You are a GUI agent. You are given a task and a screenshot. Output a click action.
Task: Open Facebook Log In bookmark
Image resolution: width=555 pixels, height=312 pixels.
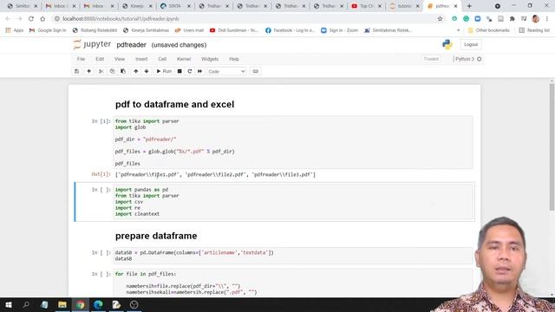290,30
